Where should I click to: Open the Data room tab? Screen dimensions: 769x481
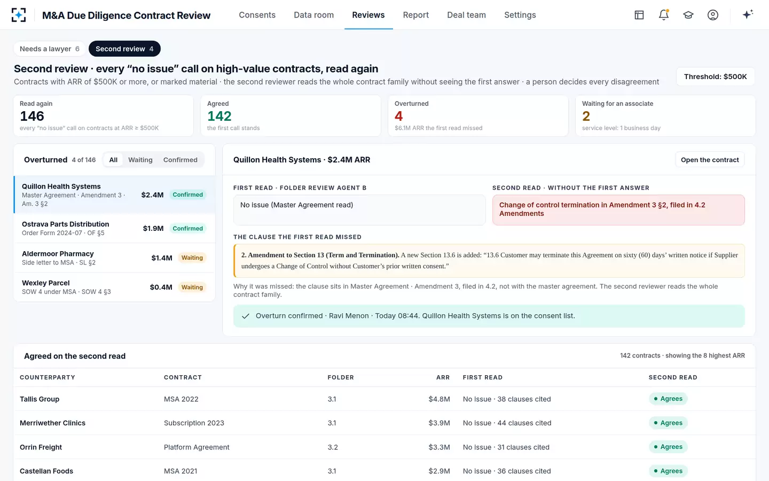(x=314, y=15)
